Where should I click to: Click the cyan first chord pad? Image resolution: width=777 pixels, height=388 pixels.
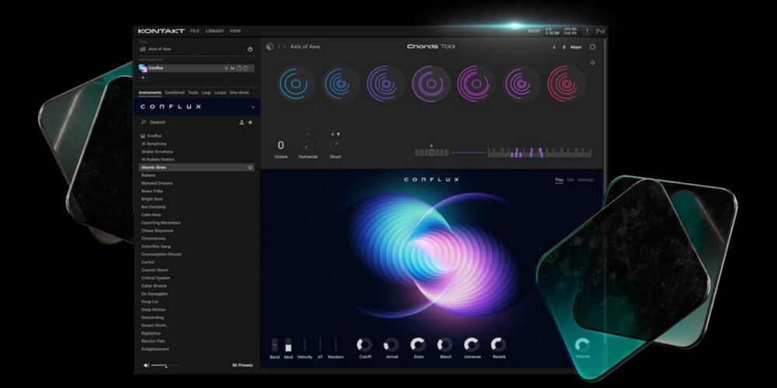[x=296, y=83]
